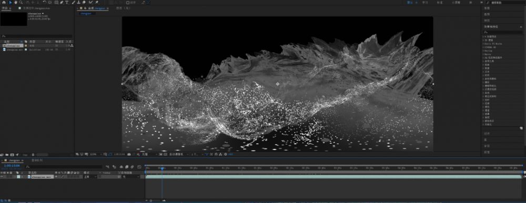Click the layer color label swatch for chengpian.mov

coord(18,176)
